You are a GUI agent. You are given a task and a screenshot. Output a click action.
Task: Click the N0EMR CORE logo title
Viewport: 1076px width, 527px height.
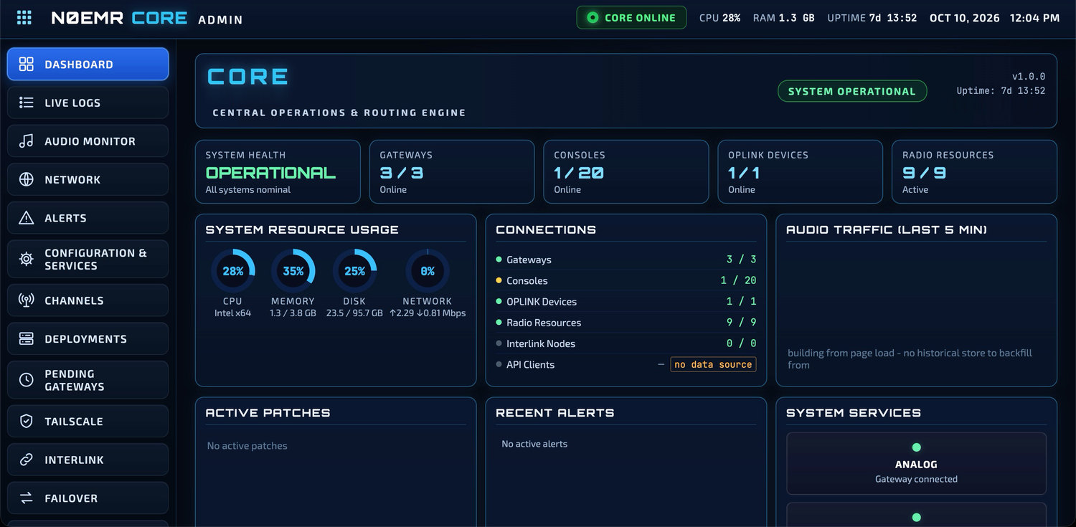click(x=119, y=18)
